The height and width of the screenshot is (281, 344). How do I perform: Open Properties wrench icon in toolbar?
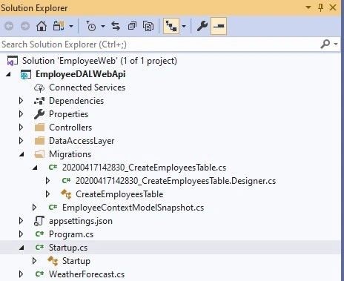click(202, 26)
